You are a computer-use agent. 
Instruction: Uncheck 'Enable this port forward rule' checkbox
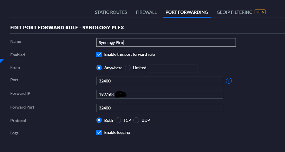point(99,54)
